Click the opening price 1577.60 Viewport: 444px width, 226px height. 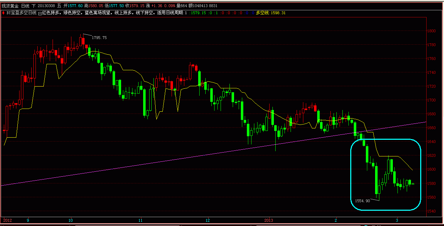pyautogui.click(x=76, y=6)
